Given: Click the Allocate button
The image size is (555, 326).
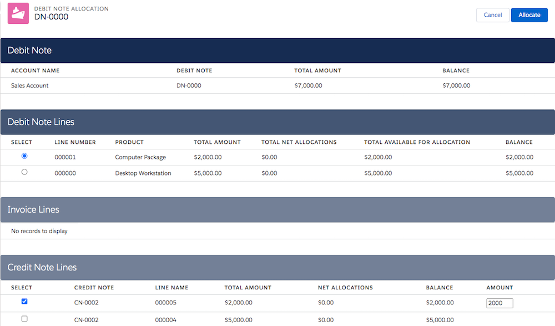Looking at the screenshot, I should (x=529, y=15).
